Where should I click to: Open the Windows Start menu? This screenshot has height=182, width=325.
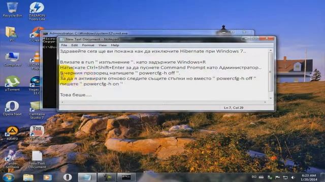[8, 177]
